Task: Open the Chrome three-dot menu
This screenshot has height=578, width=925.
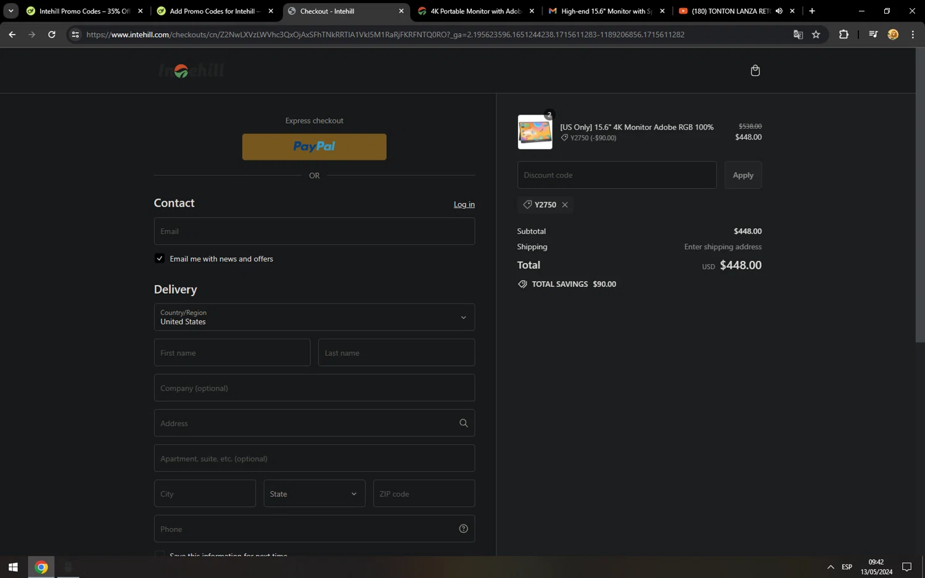Action: click(x=913, y=35)
